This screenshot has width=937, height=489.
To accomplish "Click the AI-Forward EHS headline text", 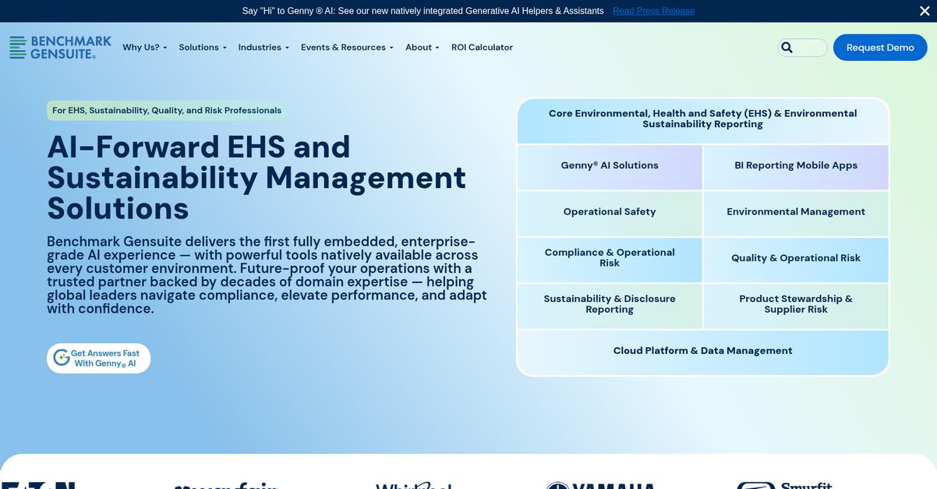I will pos(256,178).
